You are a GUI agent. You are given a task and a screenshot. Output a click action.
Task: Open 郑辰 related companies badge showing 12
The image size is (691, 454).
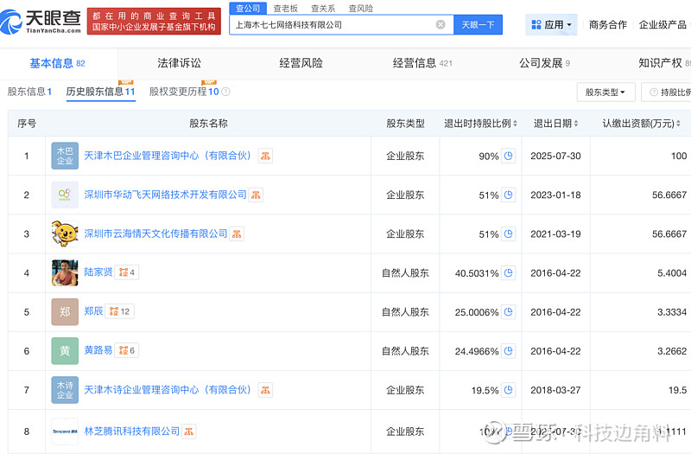point(119,311)
